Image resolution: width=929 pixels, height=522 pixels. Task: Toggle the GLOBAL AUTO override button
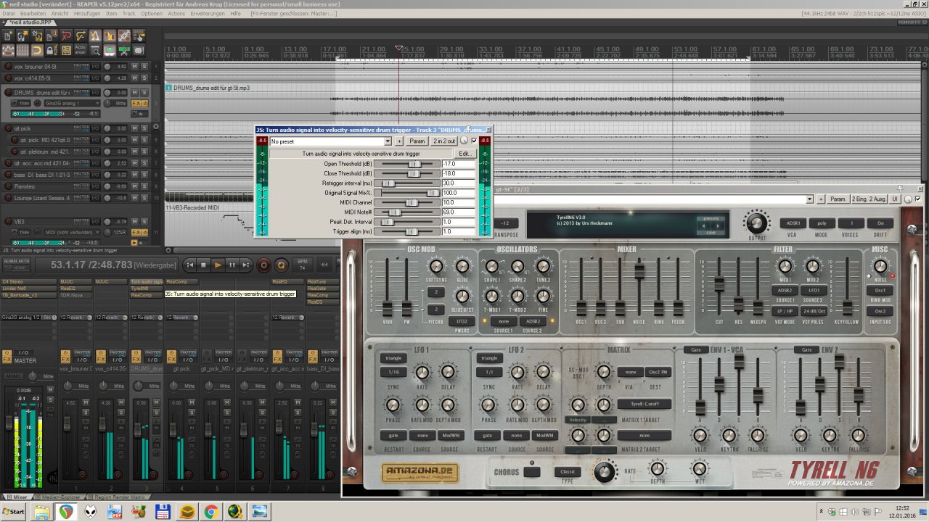point(17,265)
